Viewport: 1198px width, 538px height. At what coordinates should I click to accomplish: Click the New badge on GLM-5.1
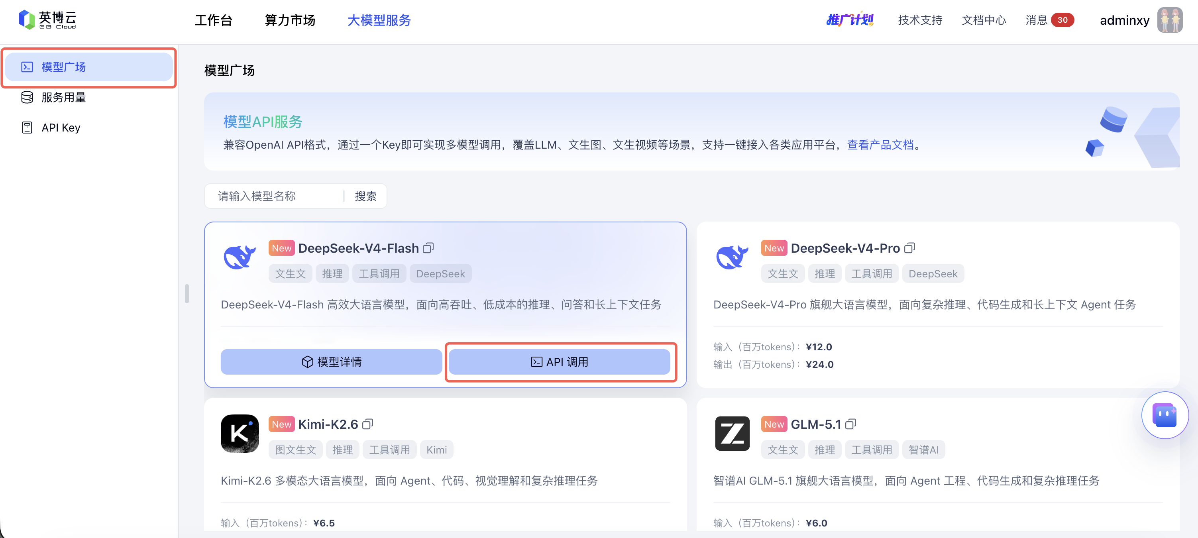(774, 424)
